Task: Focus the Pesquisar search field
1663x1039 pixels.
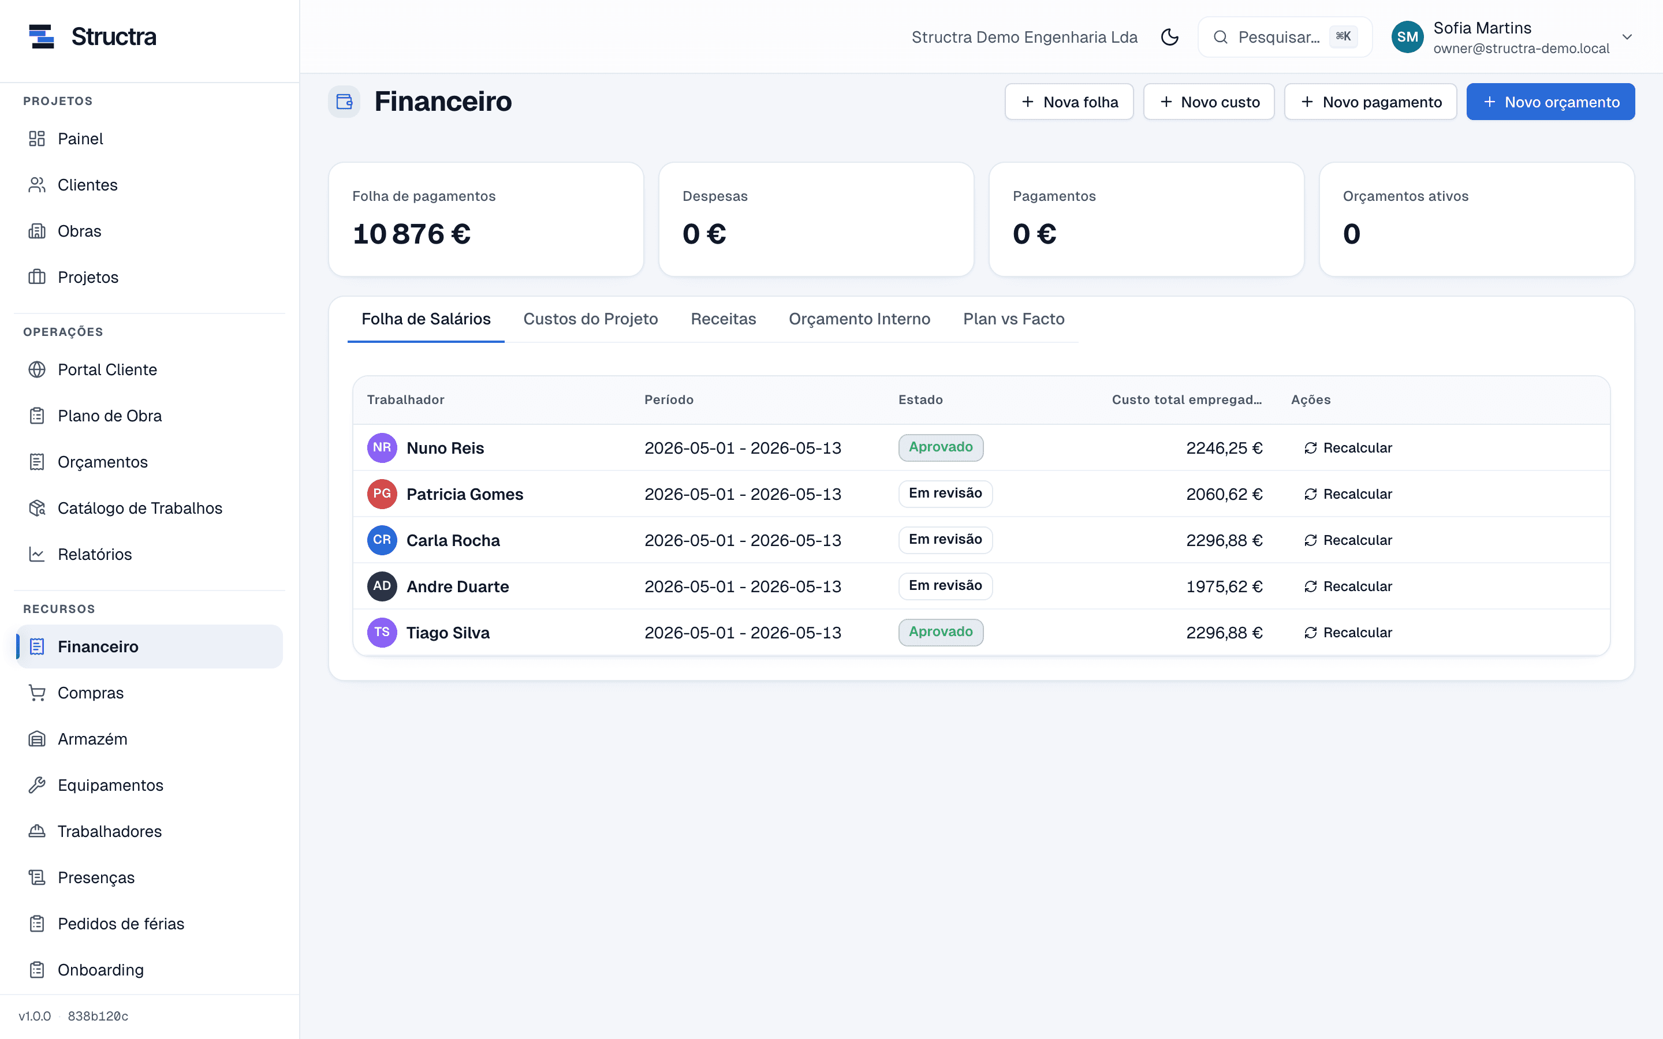Action: pos(1285,37)
